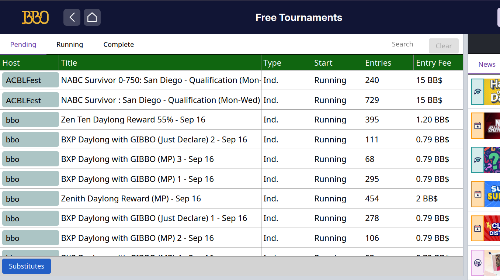500x280 pixels.
Task: Click the entries value '68'
Action: click(x=370, y=159)
